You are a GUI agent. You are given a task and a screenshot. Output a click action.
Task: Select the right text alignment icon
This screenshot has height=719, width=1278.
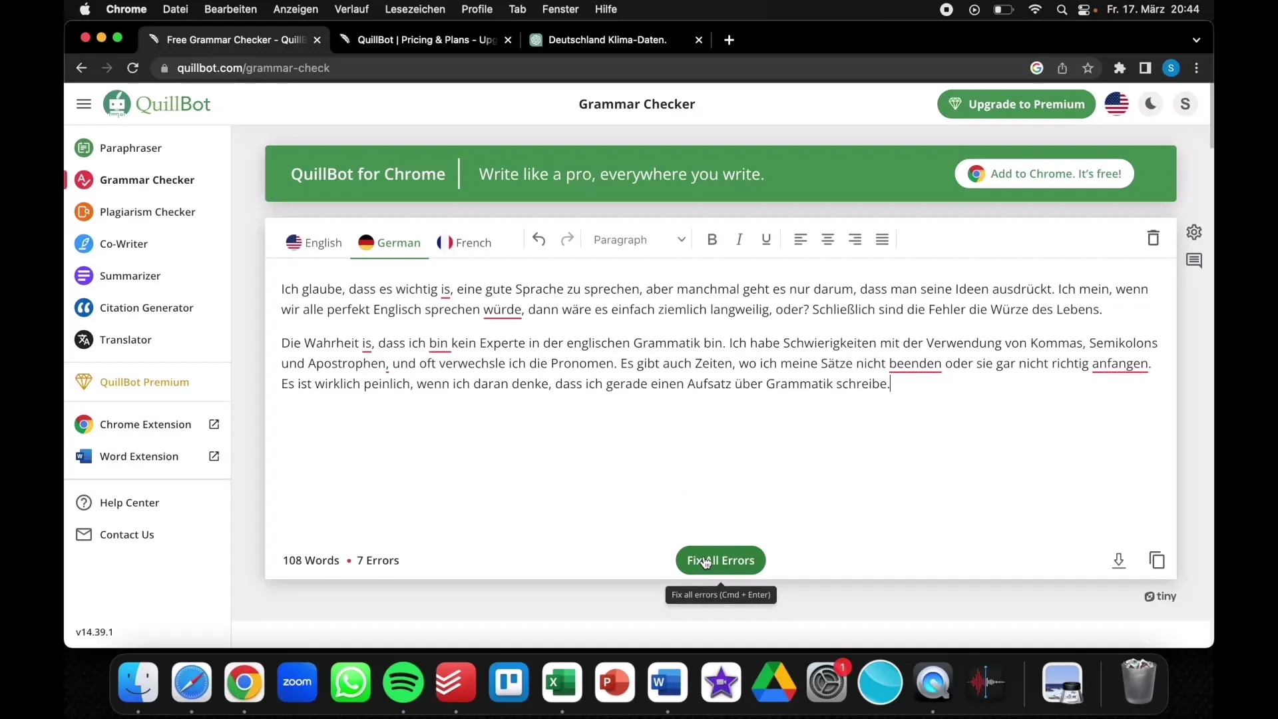[855, 239]
